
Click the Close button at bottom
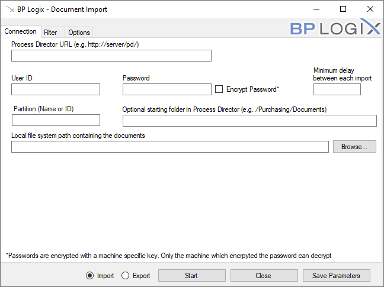(x=263, y=276)
